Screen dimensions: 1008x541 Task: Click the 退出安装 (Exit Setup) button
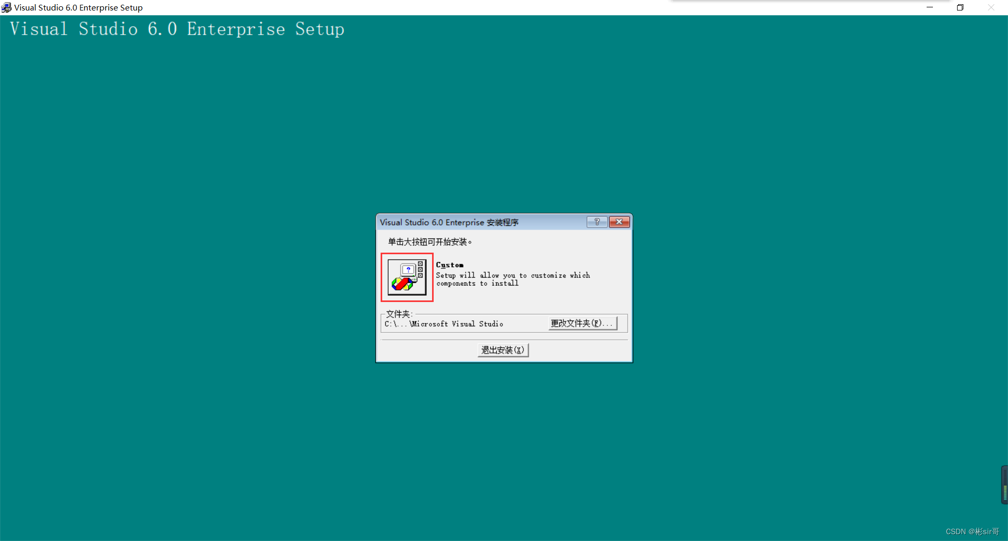503,350
